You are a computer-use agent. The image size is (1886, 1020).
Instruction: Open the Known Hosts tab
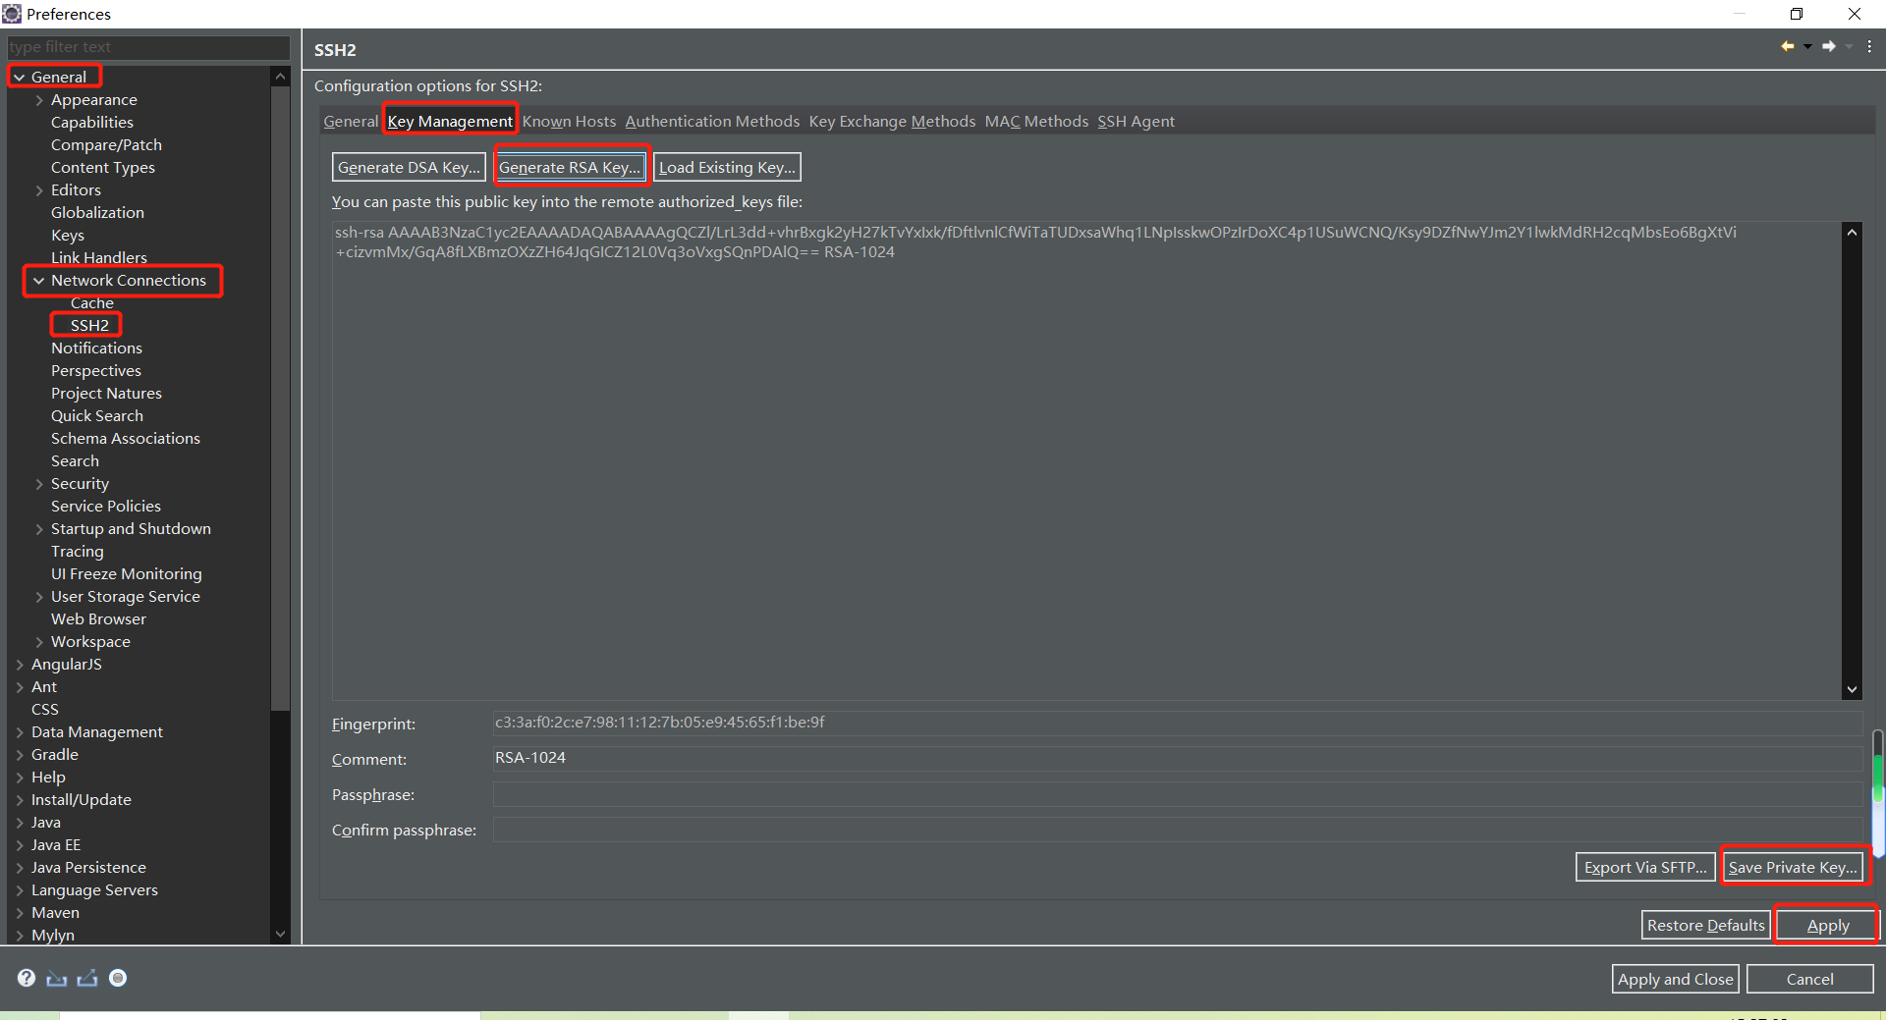point(569,121)
